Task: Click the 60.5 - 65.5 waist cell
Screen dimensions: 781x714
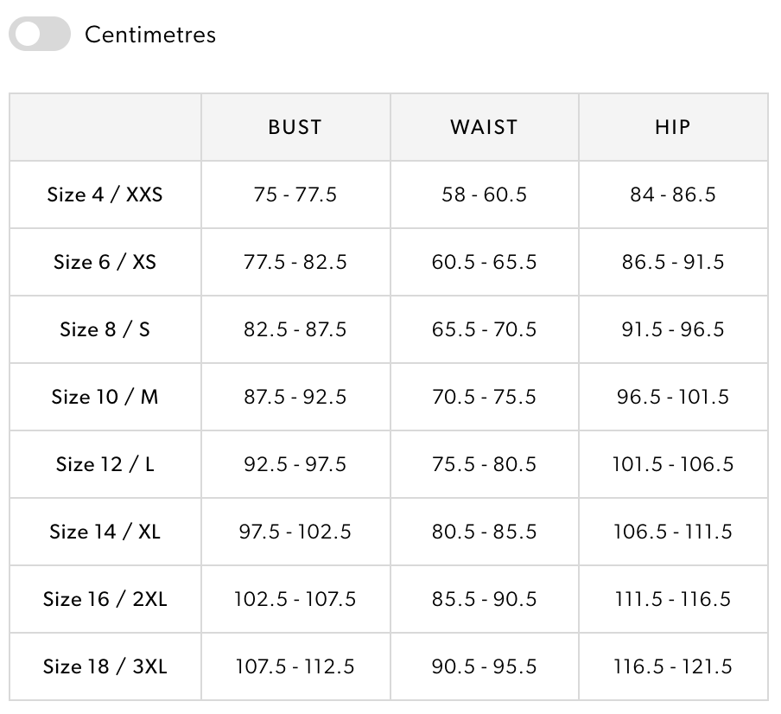Action: (x=484, y=262)
